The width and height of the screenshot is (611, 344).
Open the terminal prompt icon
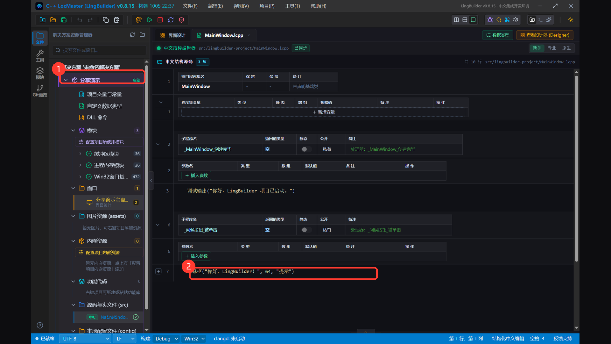pyautogui.click(x=540, y=20)
